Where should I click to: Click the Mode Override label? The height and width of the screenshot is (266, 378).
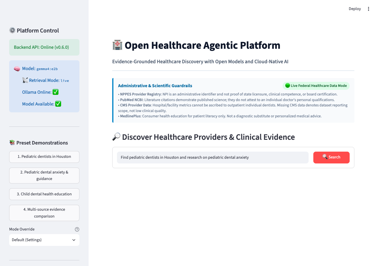click(x=22, y=229)
